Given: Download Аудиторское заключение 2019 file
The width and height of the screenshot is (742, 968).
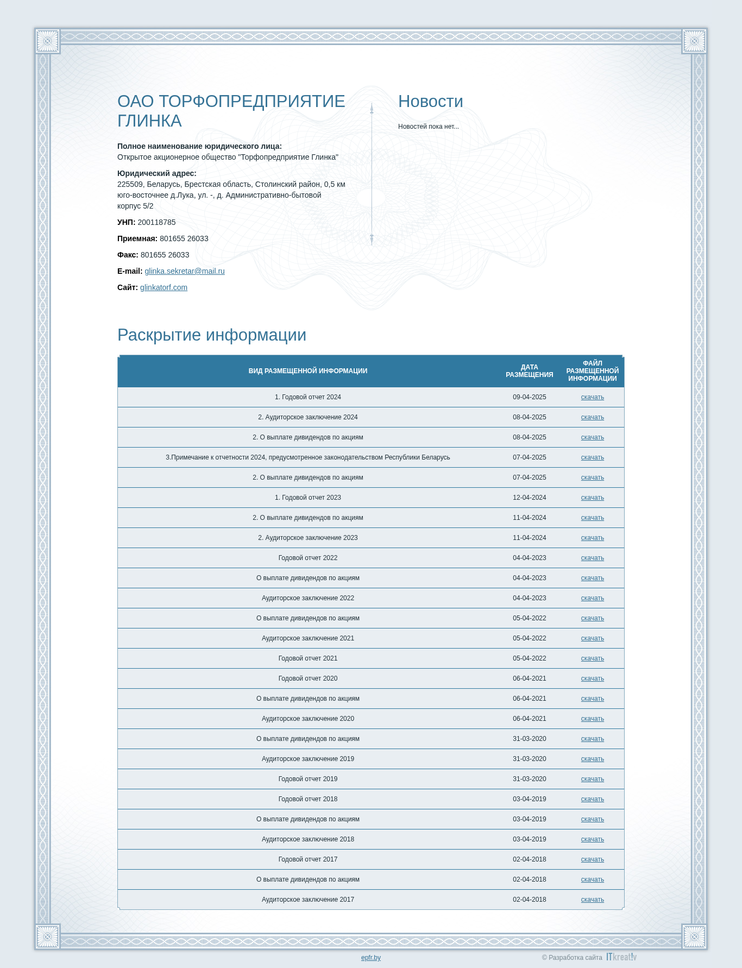Looking at the screenshot, I should (x=592, y=759).
